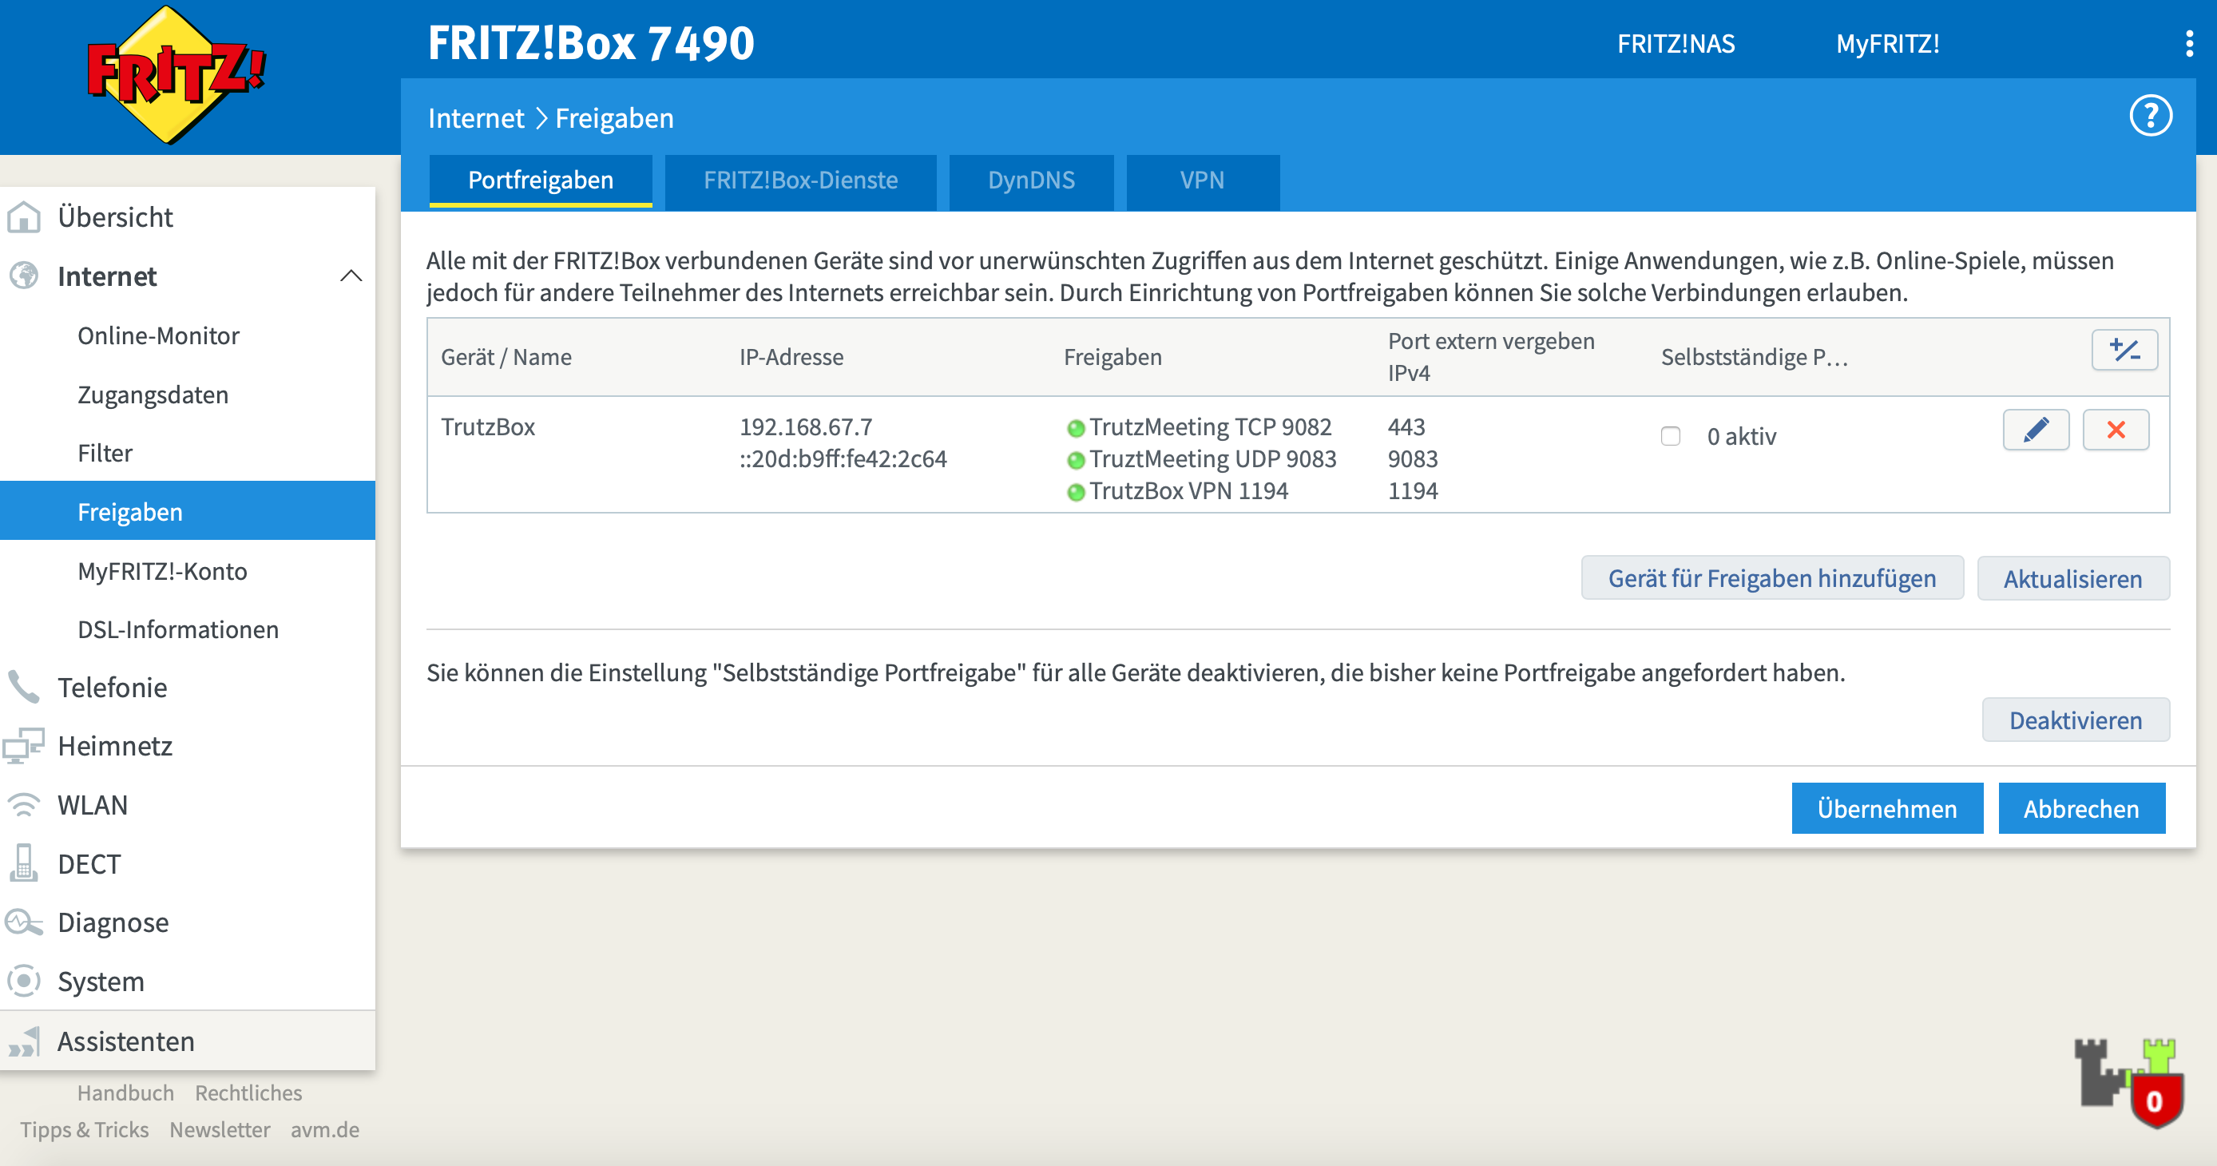Open Telefonie via its phone icon
The height and width of the screenshot is (1166, 2217).
pos(23,688)
